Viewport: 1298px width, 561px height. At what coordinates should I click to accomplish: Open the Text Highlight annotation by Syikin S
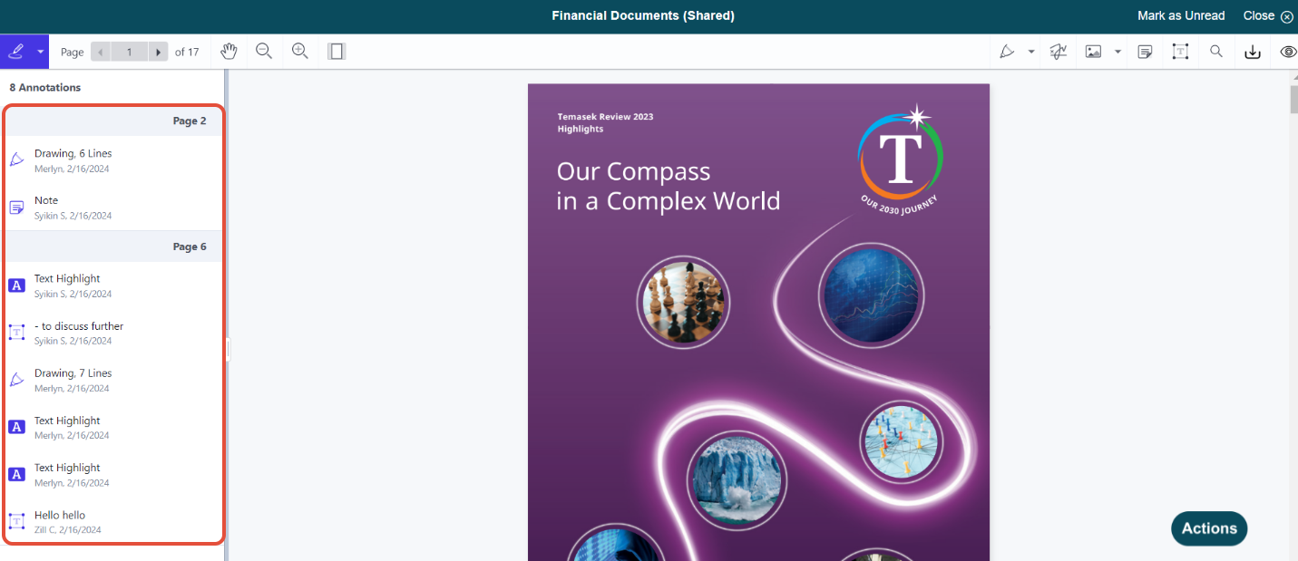coord(113,285)
